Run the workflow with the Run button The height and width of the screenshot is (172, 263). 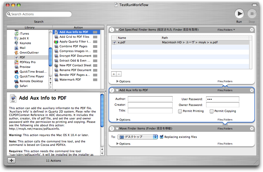click(239, 13)
